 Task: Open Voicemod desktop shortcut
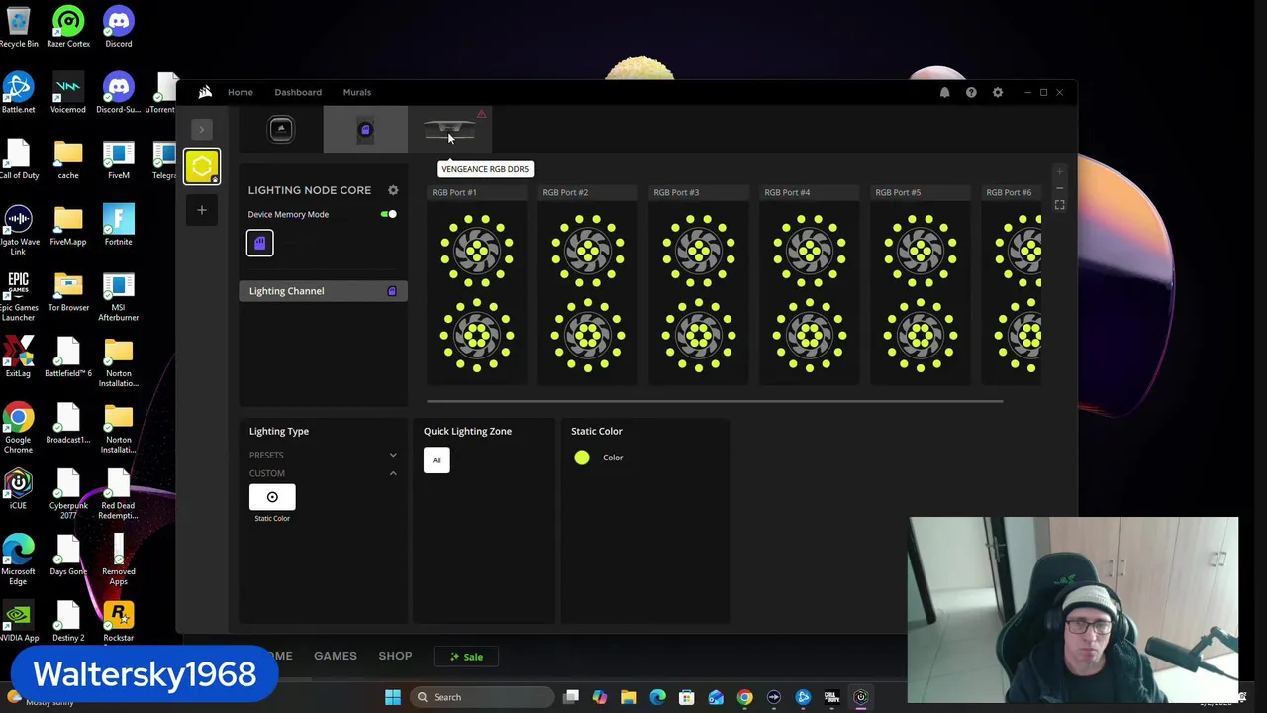tap(68, 93)
